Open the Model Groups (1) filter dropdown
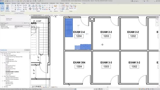This screenshot has height=90, width=160. (x=23, y=23)
